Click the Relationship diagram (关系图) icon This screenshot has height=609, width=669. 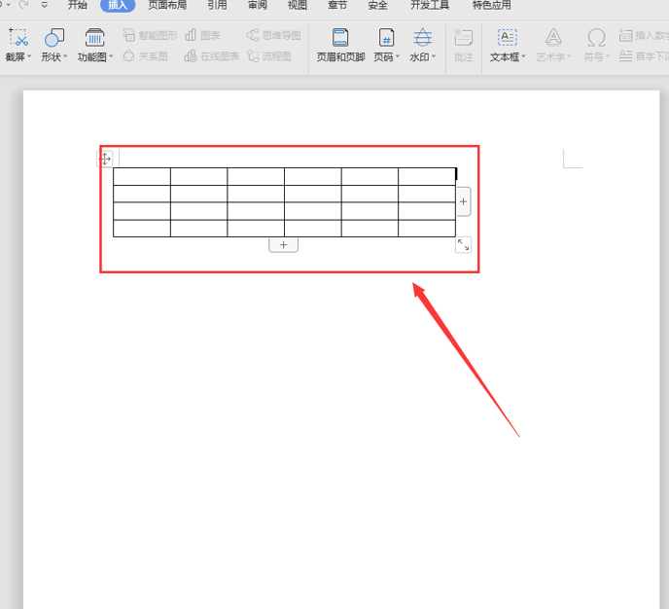[x=128, y=55]
